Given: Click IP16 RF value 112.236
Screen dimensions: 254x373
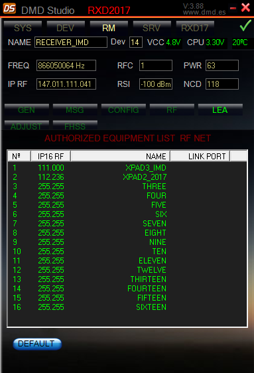Looking at the screenshot, I should coord(51,177).
